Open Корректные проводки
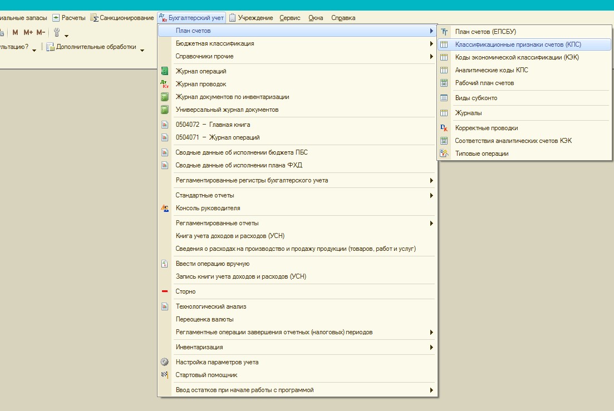 point(486,128)
